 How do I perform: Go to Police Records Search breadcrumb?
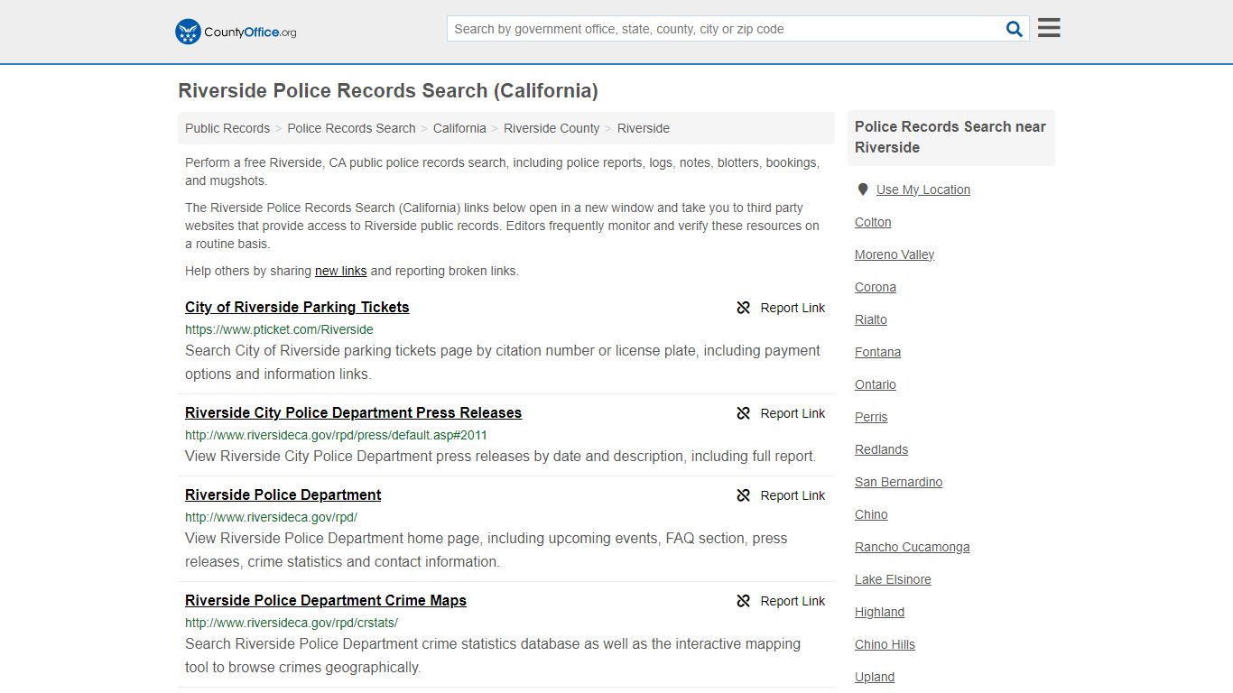coord(351,128)
